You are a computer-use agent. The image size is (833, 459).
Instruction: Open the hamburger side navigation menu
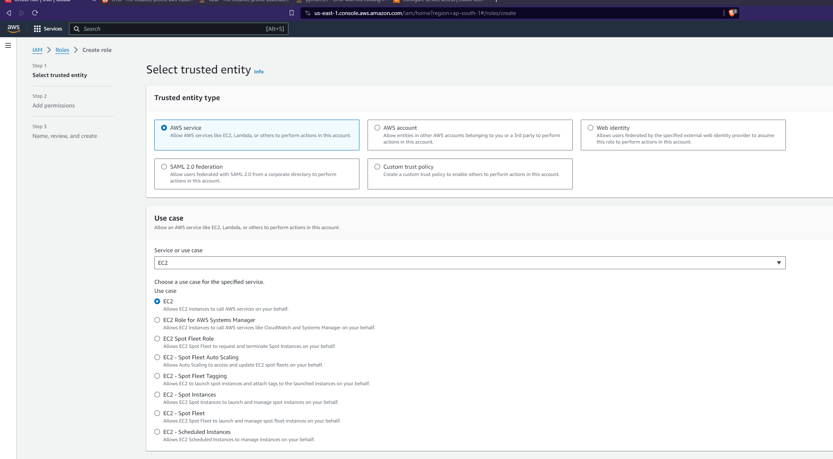tap(8, 45)
